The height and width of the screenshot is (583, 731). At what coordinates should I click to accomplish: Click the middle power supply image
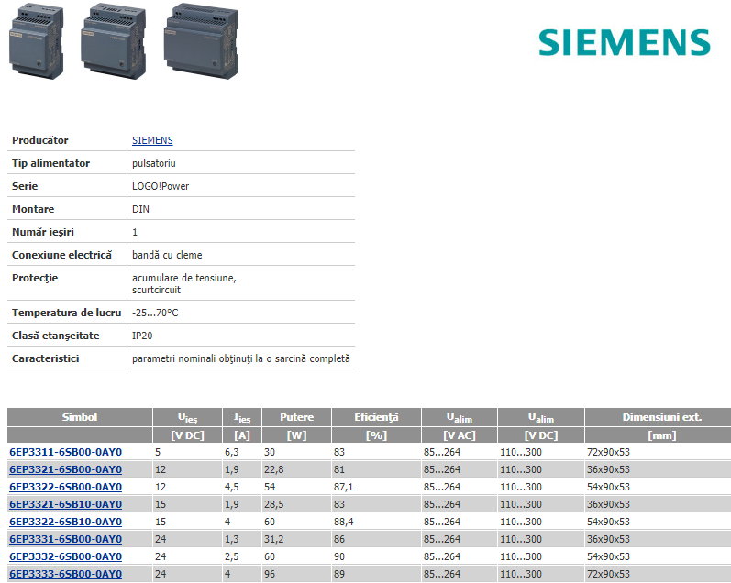tap(114, 41)
